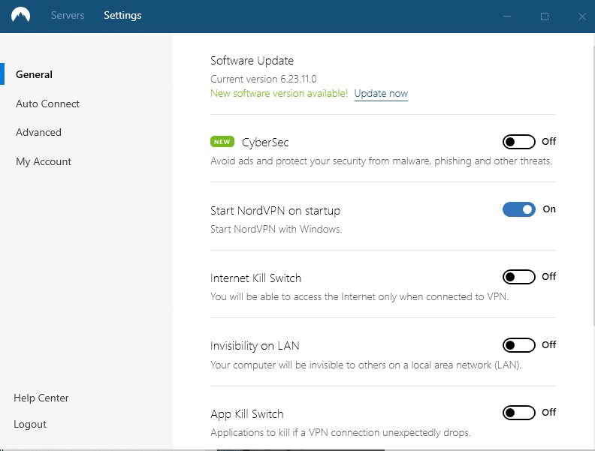Open the Settings tab
This screenshot has height=451, width=595.
point(122,15)
